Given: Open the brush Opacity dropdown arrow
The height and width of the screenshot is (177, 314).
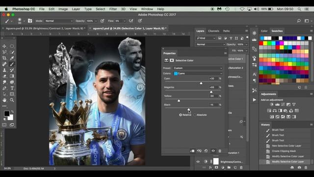Looking at the screenshot, I should tap(96, 21).
